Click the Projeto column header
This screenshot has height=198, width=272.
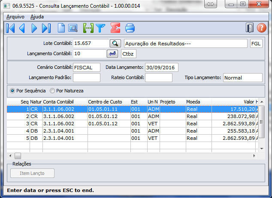click(x=173, y=102)
